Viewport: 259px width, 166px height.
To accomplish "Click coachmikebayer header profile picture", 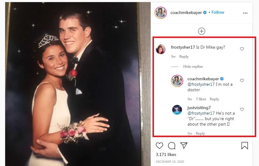I will pos(160,13).
